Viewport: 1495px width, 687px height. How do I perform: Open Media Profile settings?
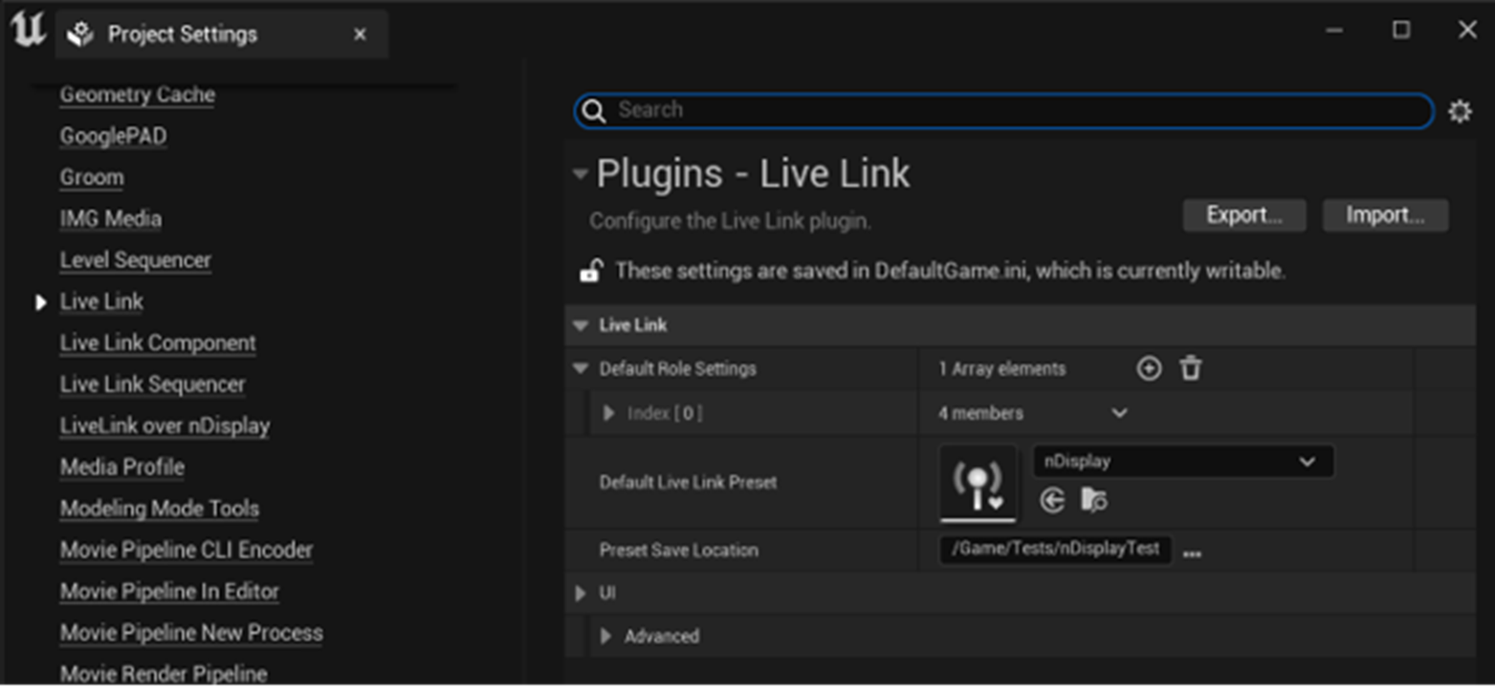(x=122, y=467)
